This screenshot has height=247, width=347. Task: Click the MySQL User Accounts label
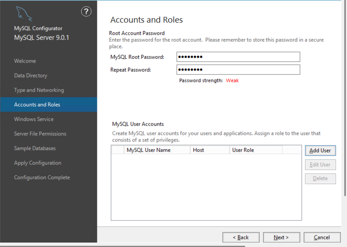coord(138,124)
